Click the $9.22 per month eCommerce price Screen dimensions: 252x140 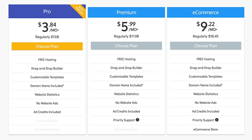click(207, 26)
